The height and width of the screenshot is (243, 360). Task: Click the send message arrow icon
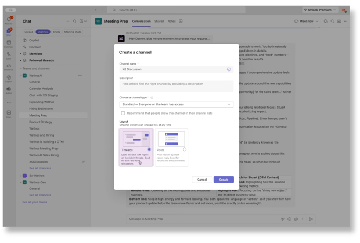311,219
